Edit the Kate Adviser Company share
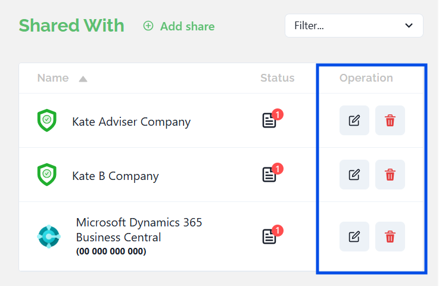Image resolution: width=439 pixels, height=286 pixels. tap(354, 120)
